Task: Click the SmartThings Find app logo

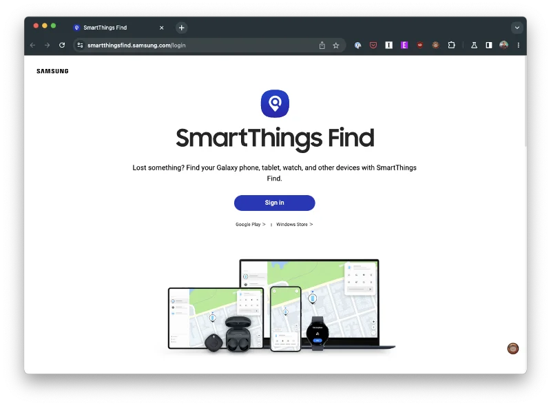Action: pos(275,103)
